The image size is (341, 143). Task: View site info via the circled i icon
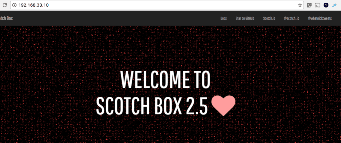tap(15, 5)
